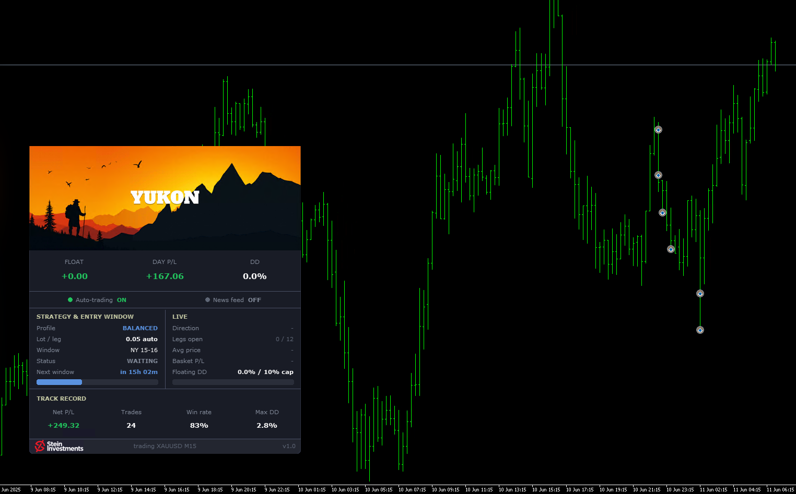Select the second-highest trade marker on the chart

658,175
